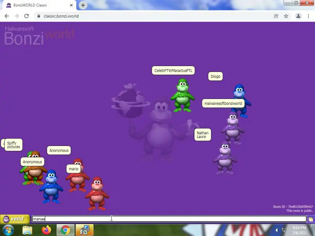Viewport: 315px width, 236px height.
Task: Click the Diogo name bubble
Action: point(215,76)
